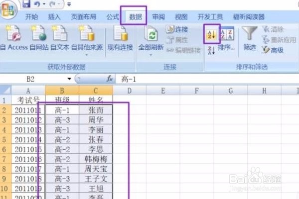Select row 9 header

[x=5, y=179]
